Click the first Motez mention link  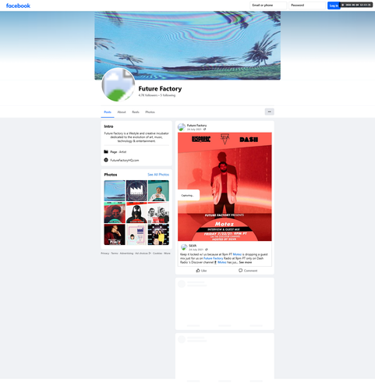tap(237, 254)
